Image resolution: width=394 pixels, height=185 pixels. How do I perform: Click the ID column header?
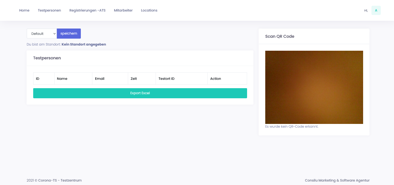pyautogui.click(x=38, y=79)
